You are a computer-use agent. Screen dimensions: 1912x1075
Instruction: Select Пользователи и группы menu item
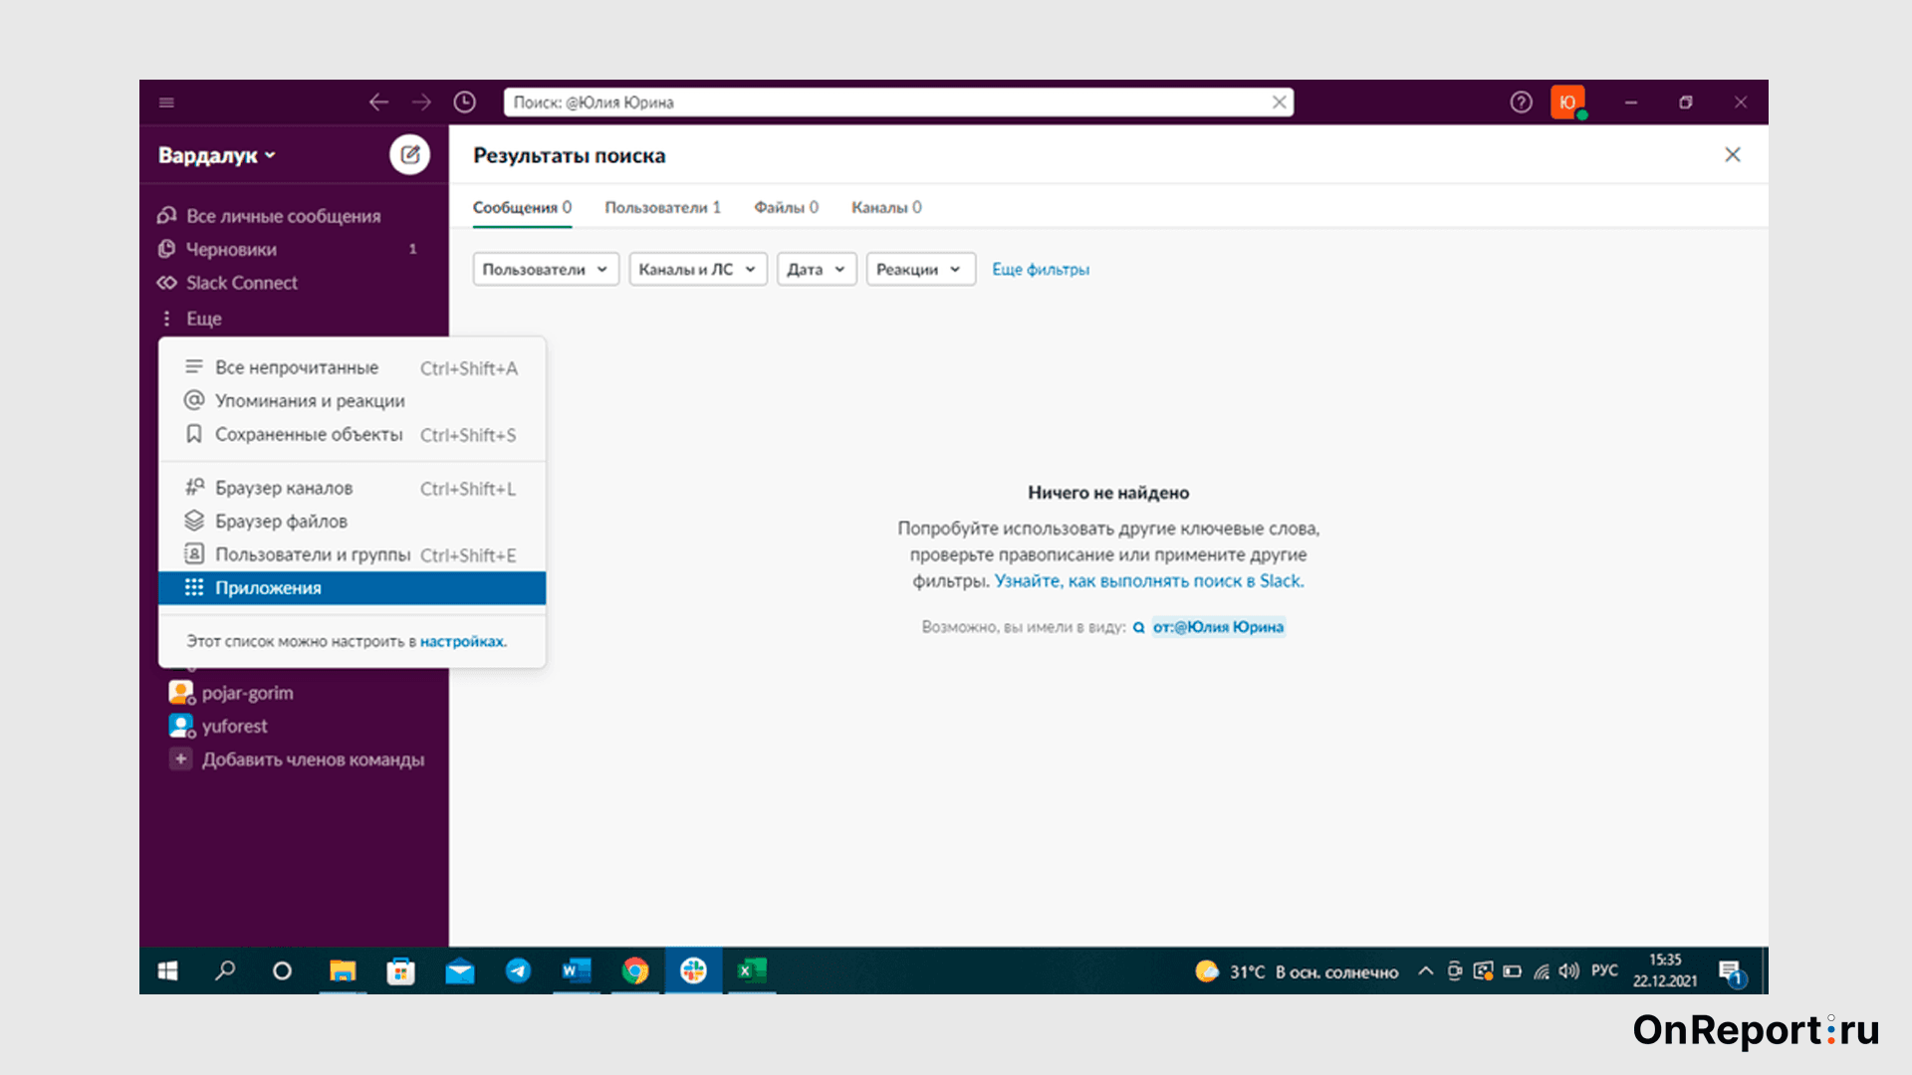pyautogui.click(x=352, y=555)
